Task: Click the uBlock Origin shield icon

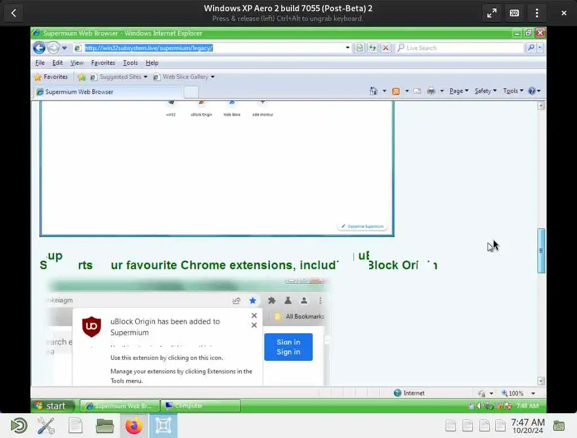Action: pos(91,326)
